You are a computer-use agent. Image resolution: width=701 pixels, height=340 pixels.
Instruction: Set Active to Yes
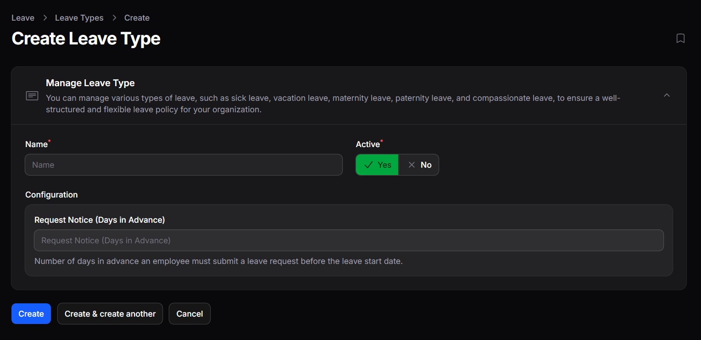pyautogui.click(x=377, y=165)
